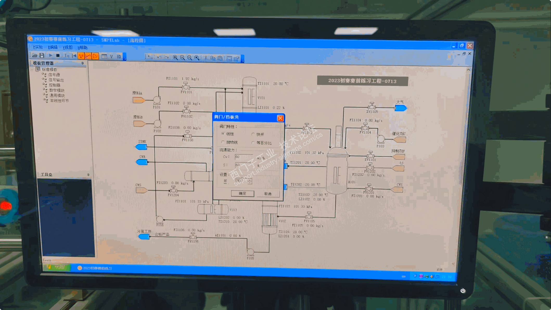Open the 编辑 menu

pos(53,47)
